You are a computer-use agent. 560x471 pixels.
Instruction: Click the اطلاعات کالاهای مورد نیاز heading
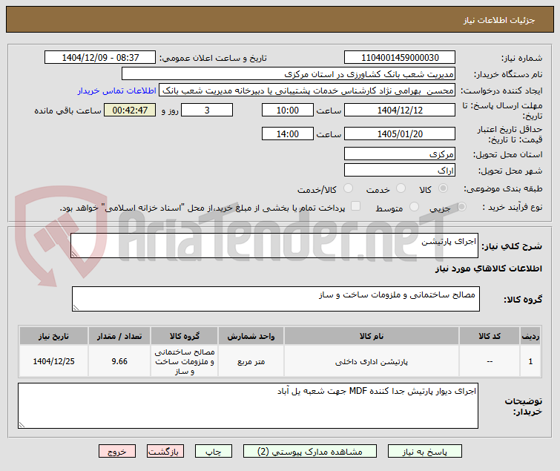pyautogui.click(x=488, y=269)
